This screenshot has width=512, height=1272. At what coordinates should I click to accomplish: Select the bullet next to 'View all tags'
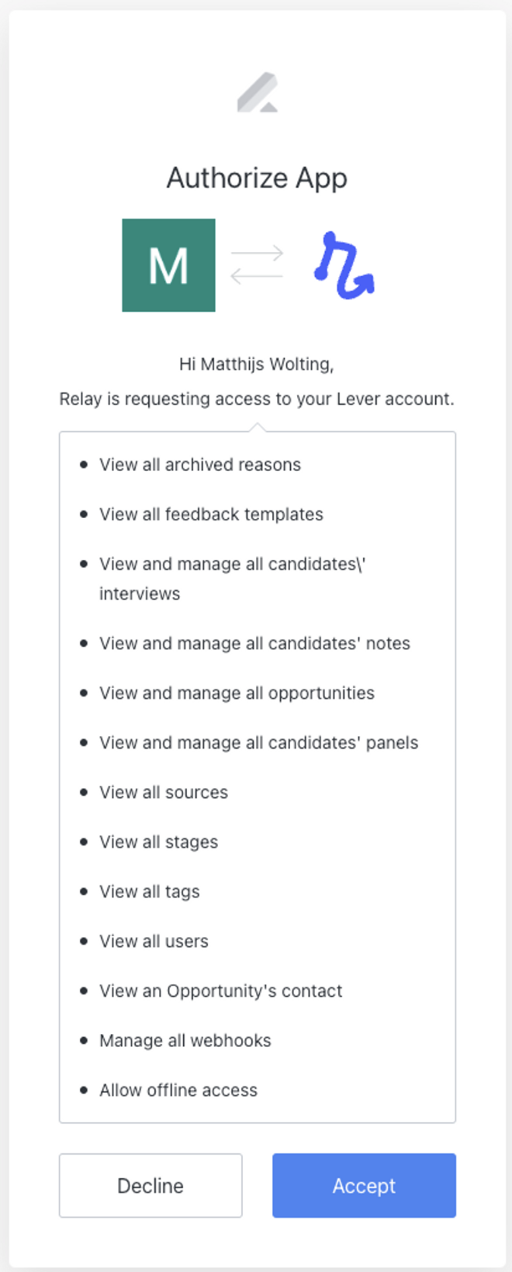83,891
